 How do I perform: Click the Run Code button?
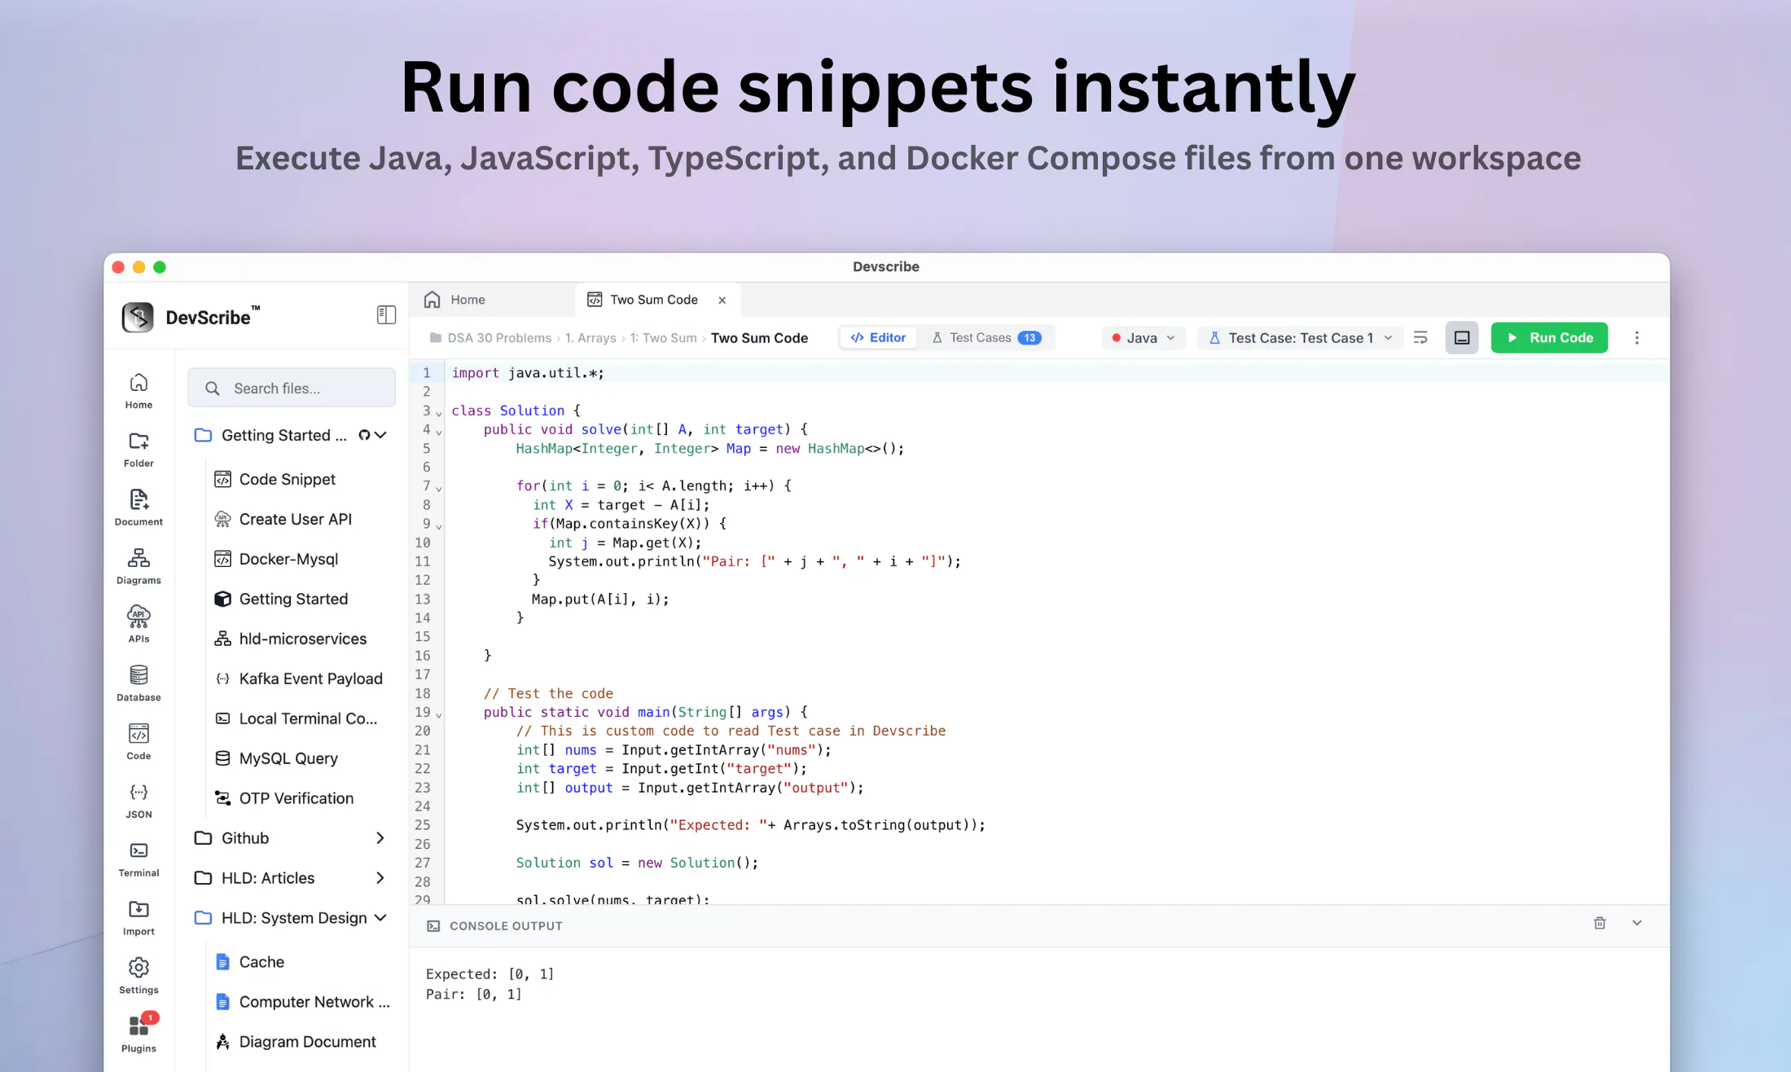point(1549,337)
